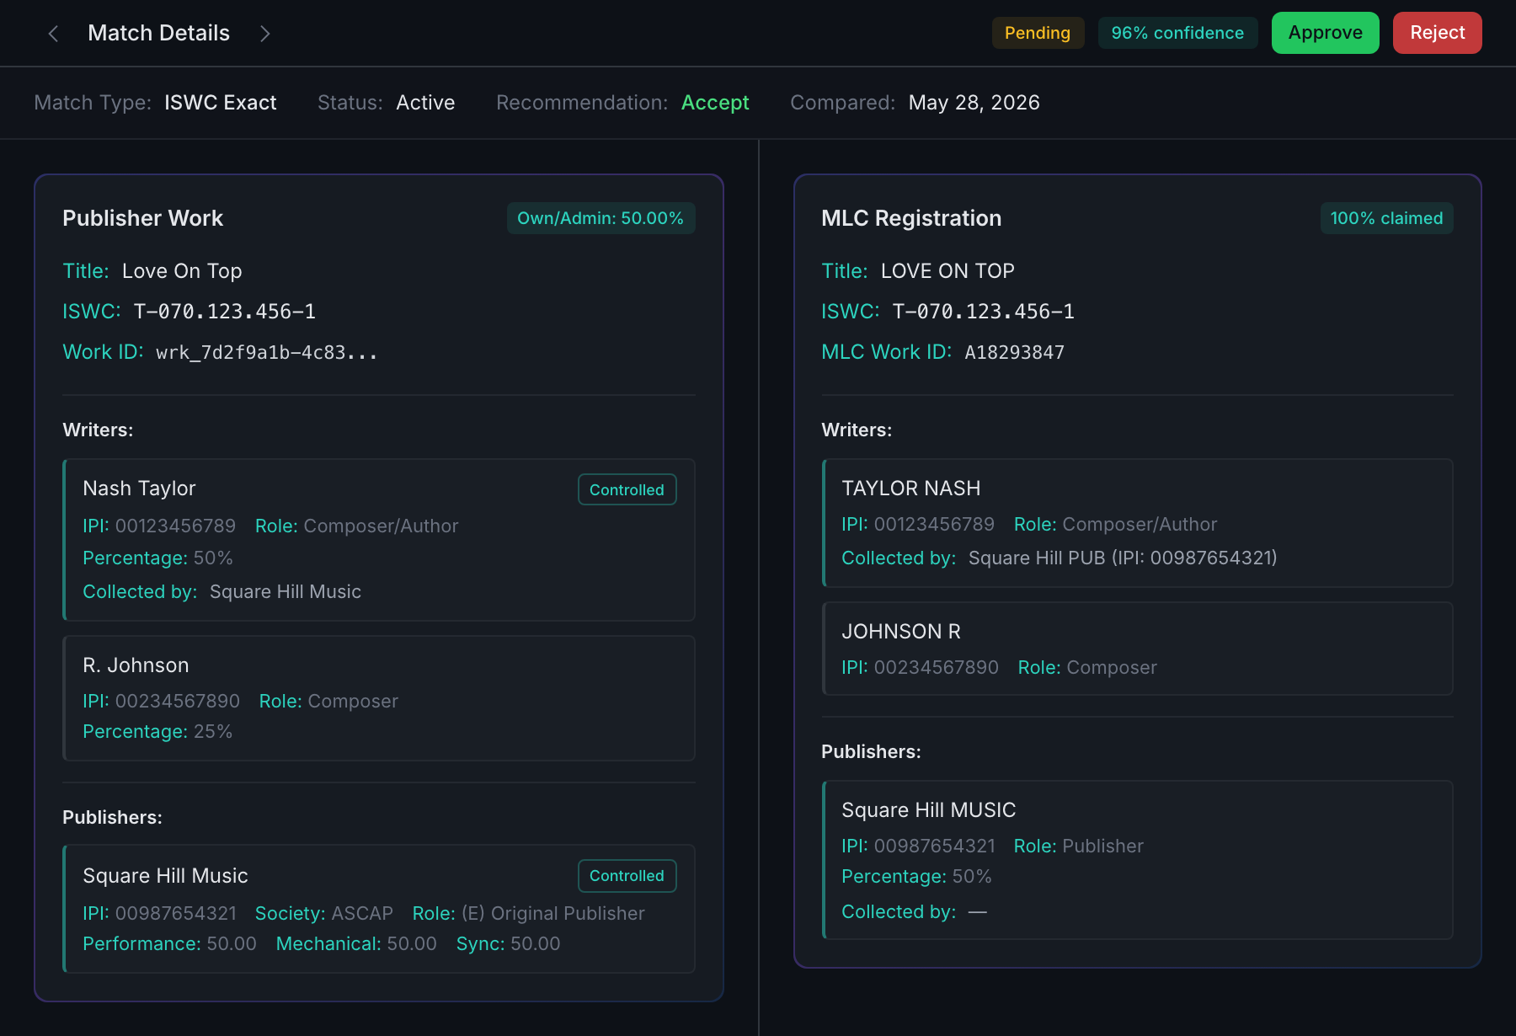Open the JOHNSON R writer name
Image resolution: width=1516 pixels, height=1036 pixels.
pos(901,632)
